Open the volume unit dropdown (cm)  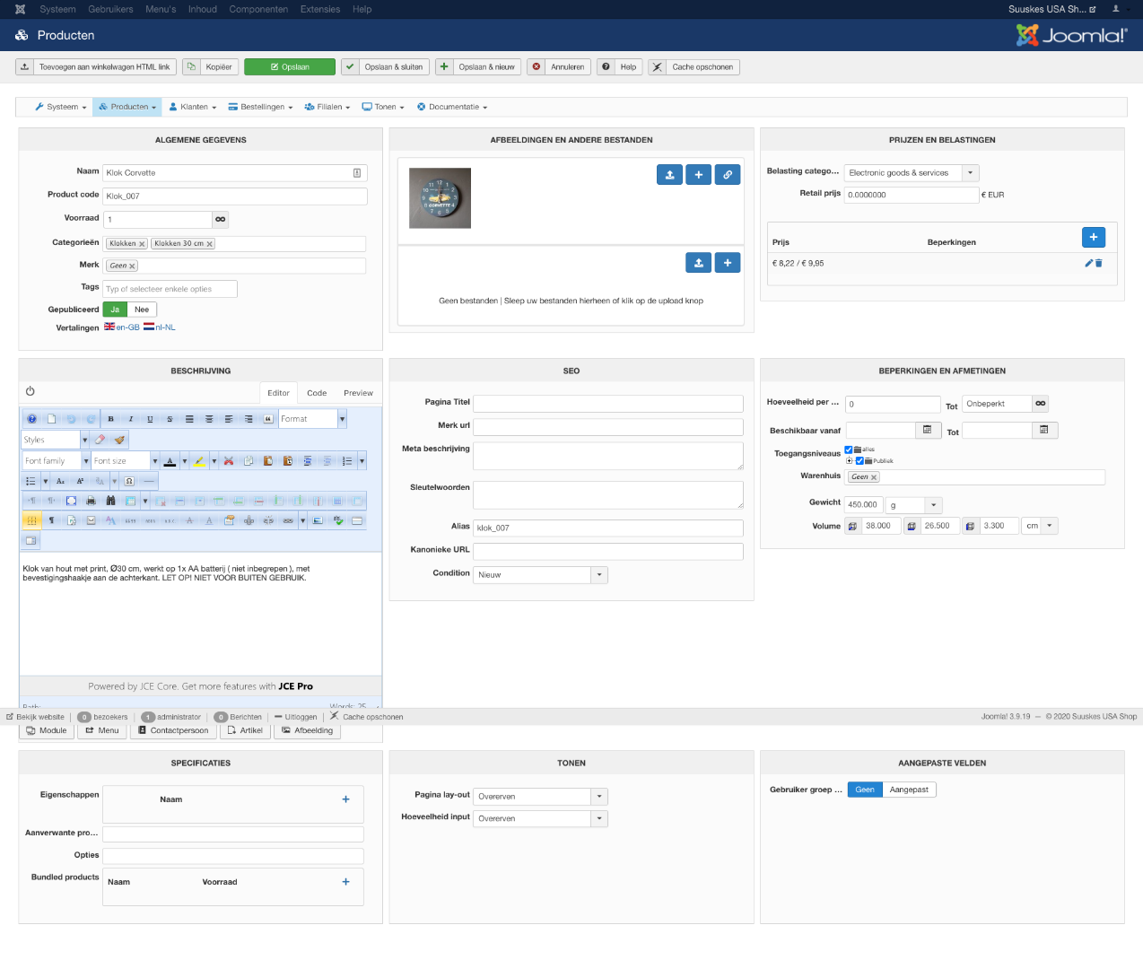click(1040, 526)
